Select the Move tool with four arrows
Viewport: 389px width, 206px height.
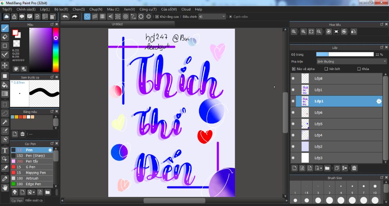[x=5, y=65]
